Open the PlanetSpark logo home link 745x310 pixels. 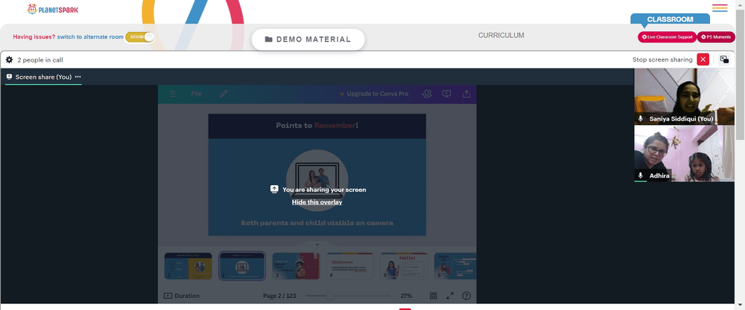[53, 8]
